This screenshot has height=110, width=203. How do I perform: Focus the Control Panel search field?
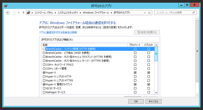175,13
